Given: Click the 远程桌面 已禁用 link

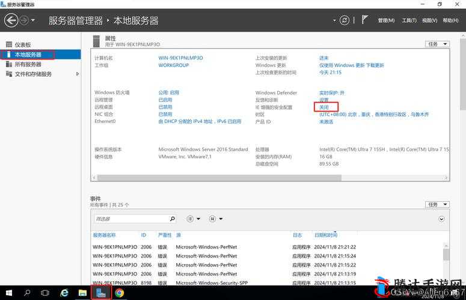Looking at the screenshot, I should click(x=165, y=107).
